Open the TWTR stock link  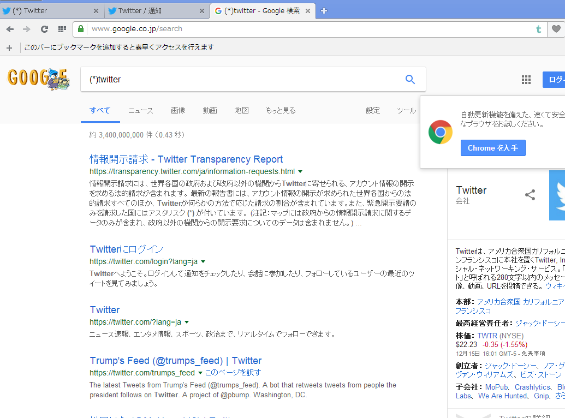487,336
